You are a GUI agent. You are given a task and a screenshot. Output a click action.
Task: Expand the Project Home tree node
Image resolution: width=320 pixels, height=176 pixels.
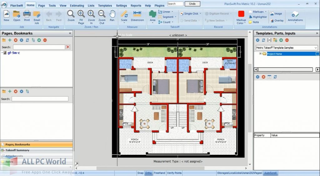260,54
